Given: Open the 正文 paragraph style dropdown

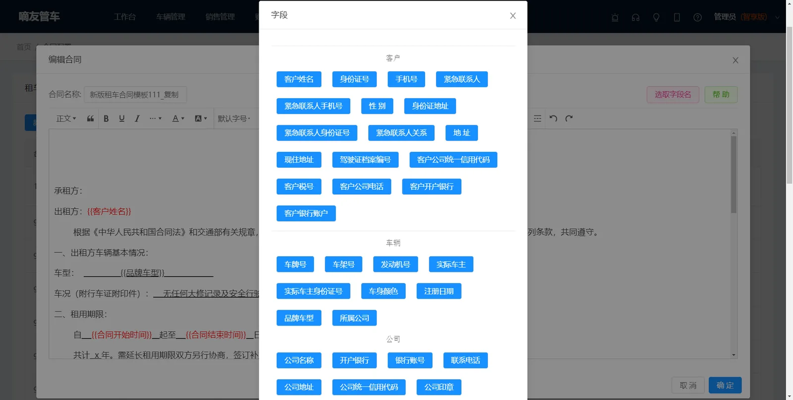Looking at the screenshot, I should [x=66, y=118].
